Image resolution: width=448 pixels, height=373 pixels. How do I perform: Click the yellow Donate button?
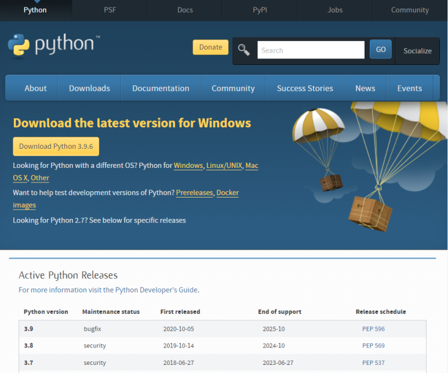click(x=210, y=47)
